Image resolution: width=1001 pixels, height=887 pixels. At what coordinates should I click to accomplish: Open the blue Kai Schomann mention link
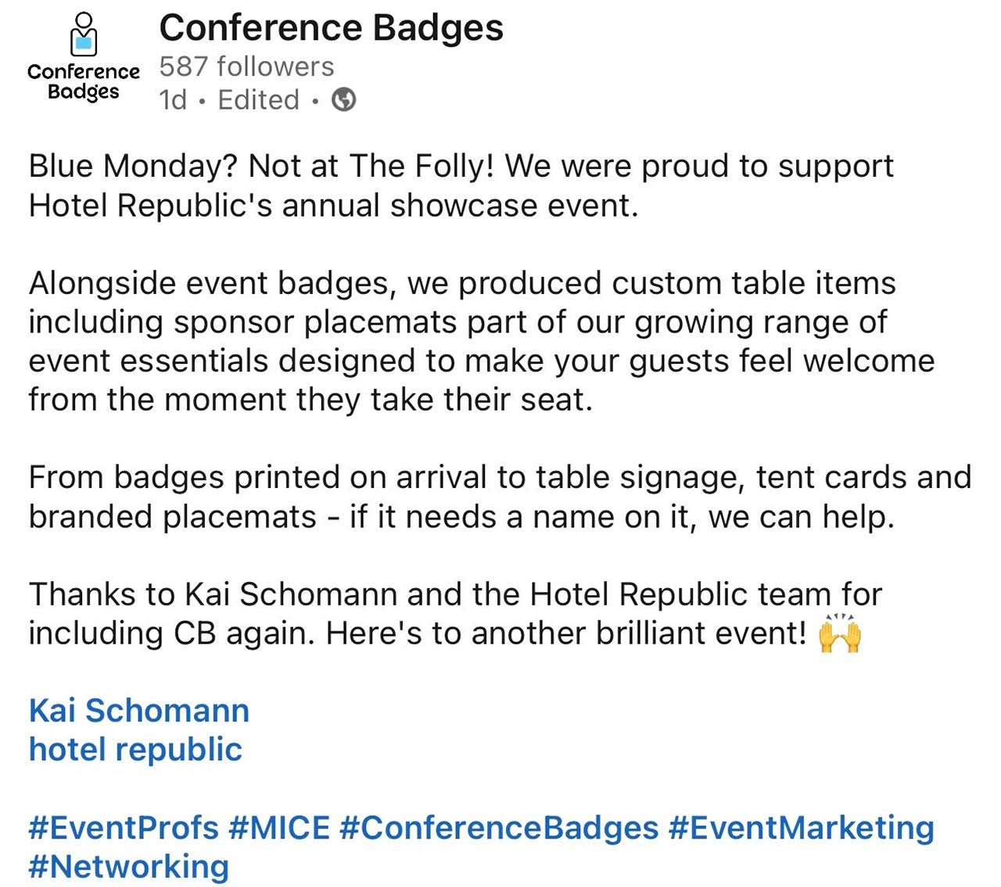coord(139,710)
